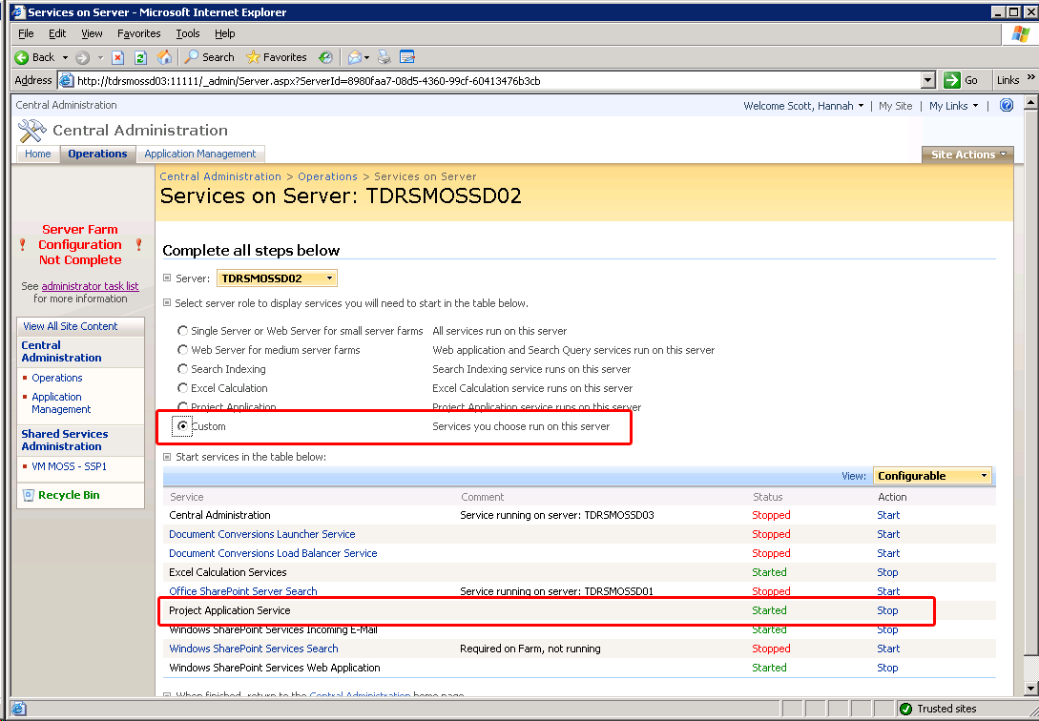Expand the Site Actions menu
This screenshot has width=1039, height=721.
(x=967, y=154)
